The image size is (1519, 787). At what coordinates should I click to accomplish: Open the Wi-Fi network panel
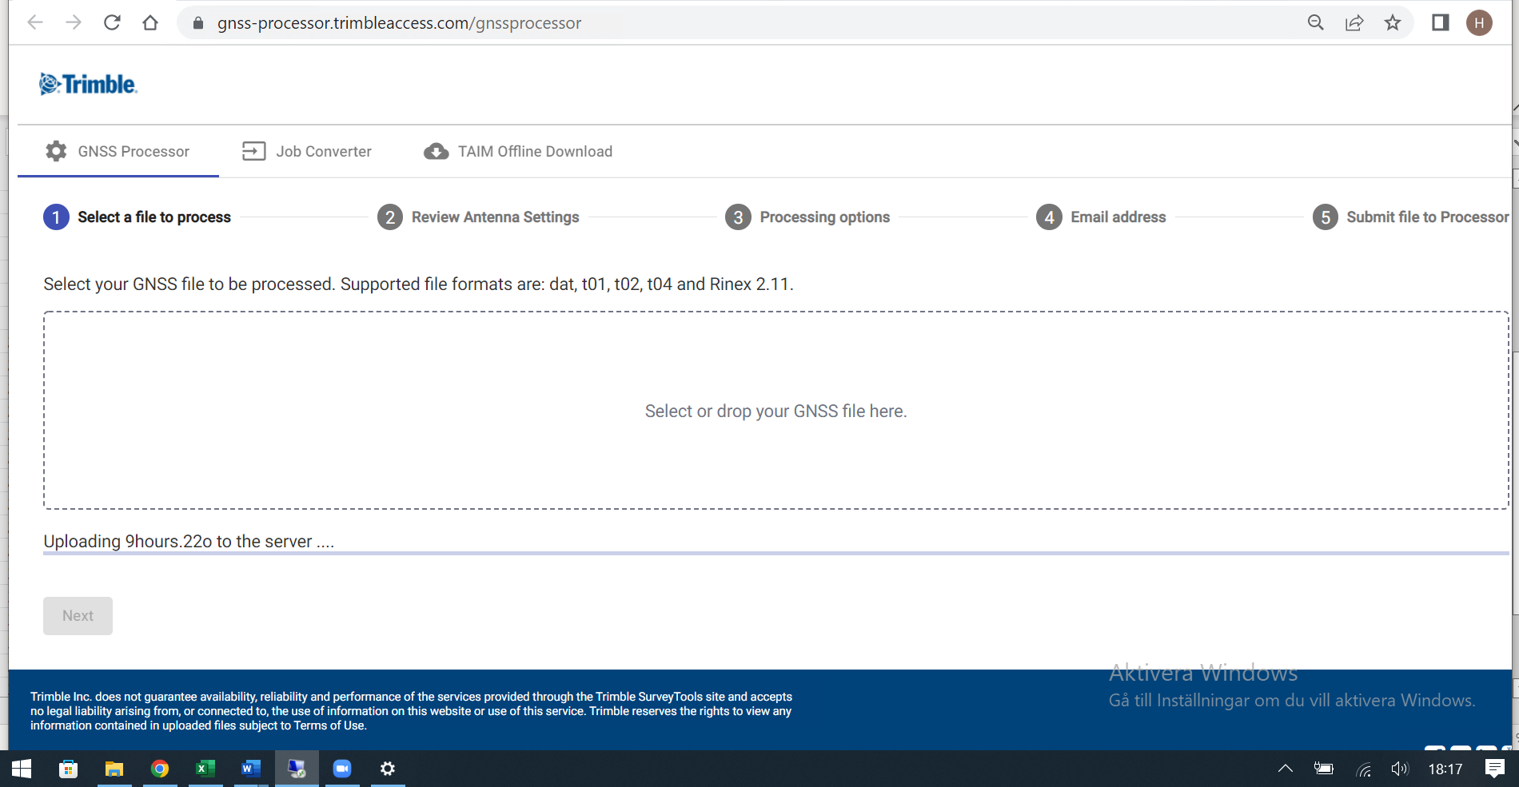point(1364,769)
